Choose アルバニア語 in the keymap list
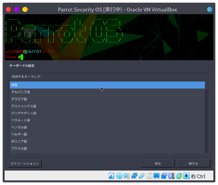This screenshot has width=218, height=185. 107,92
